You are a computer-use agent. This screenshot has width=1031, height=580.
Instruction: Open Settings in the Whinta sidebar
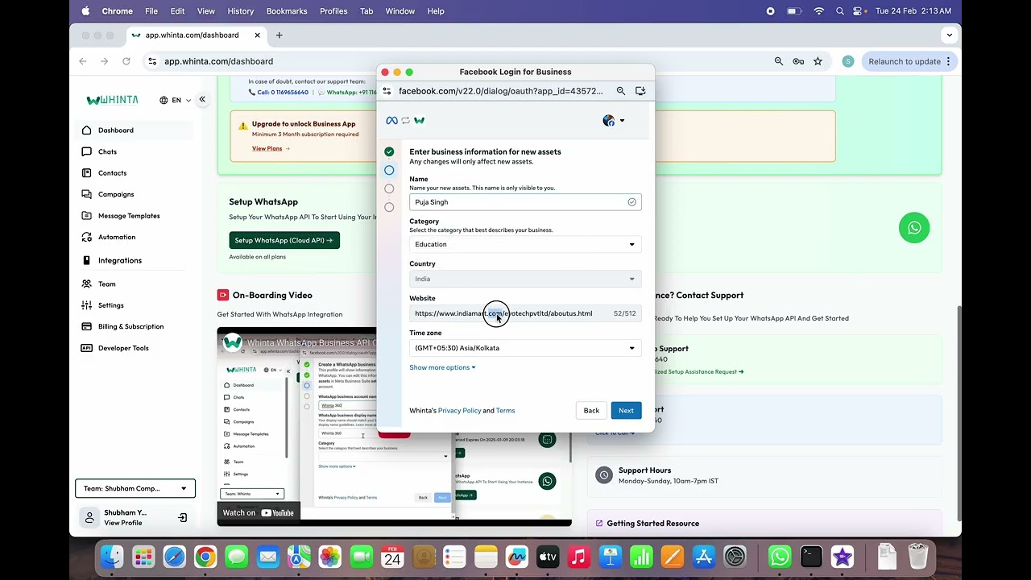[x=110, y=305]
